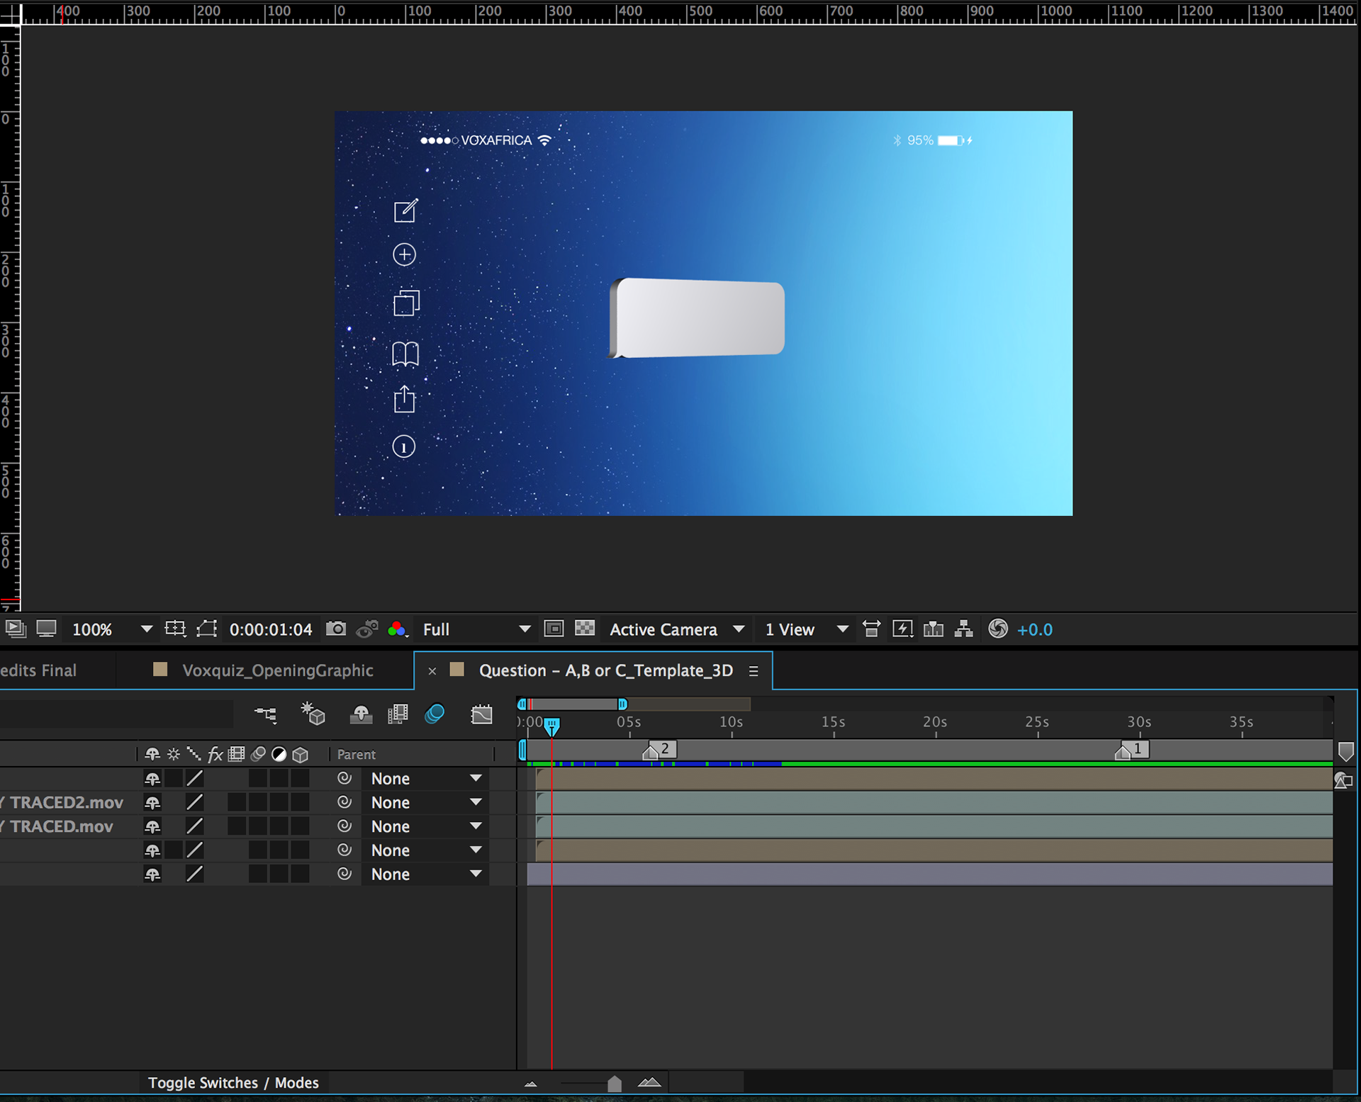Open the Question template tab panel menu
The width and height of the screenshot is (1361, 1102).
(x=754, y=671)
